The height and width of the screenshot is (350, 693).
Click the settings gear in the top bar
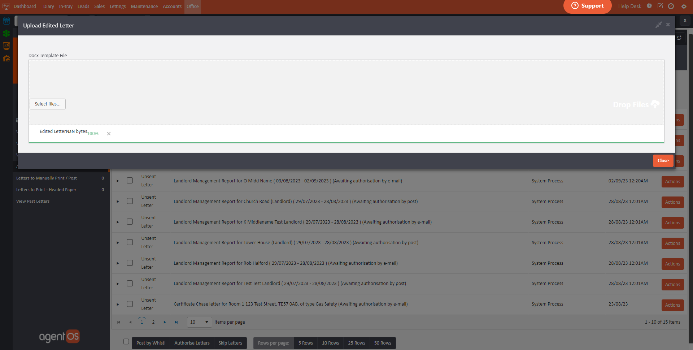tap(684, 7)
